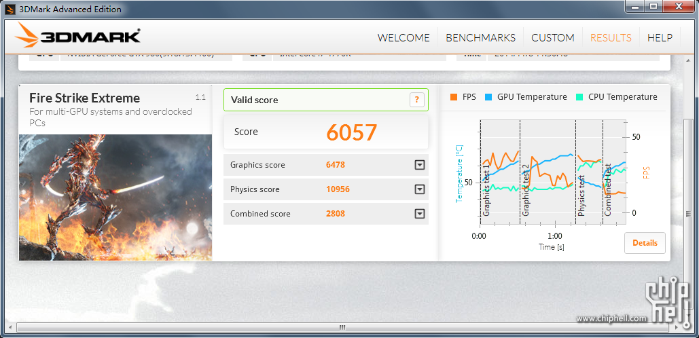
Task: Click the vertical scrollbar down arrow
Action: click(689, 316)
